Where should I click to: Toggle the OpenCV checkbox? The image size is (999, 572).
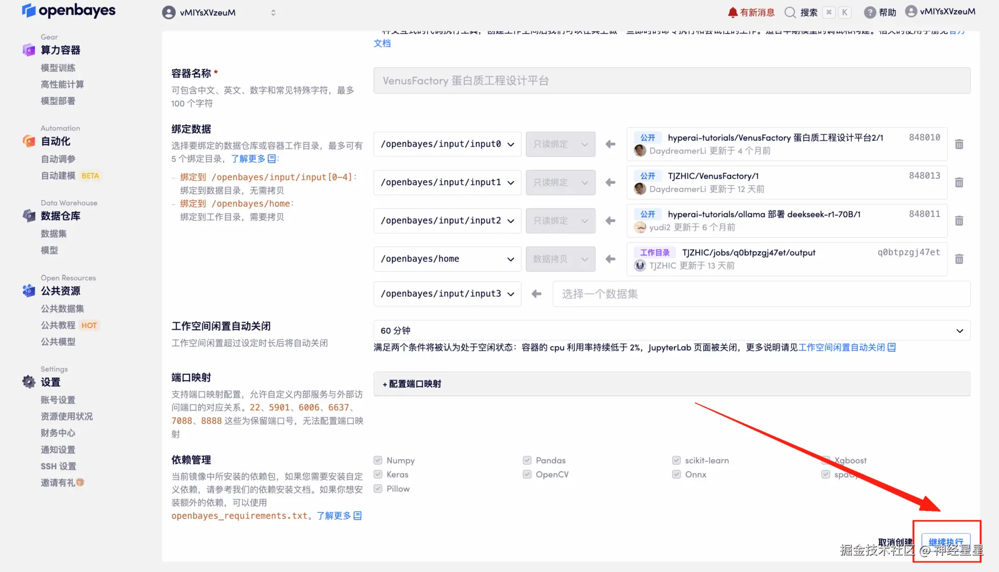pyautogui.click(x=527, y=474)
